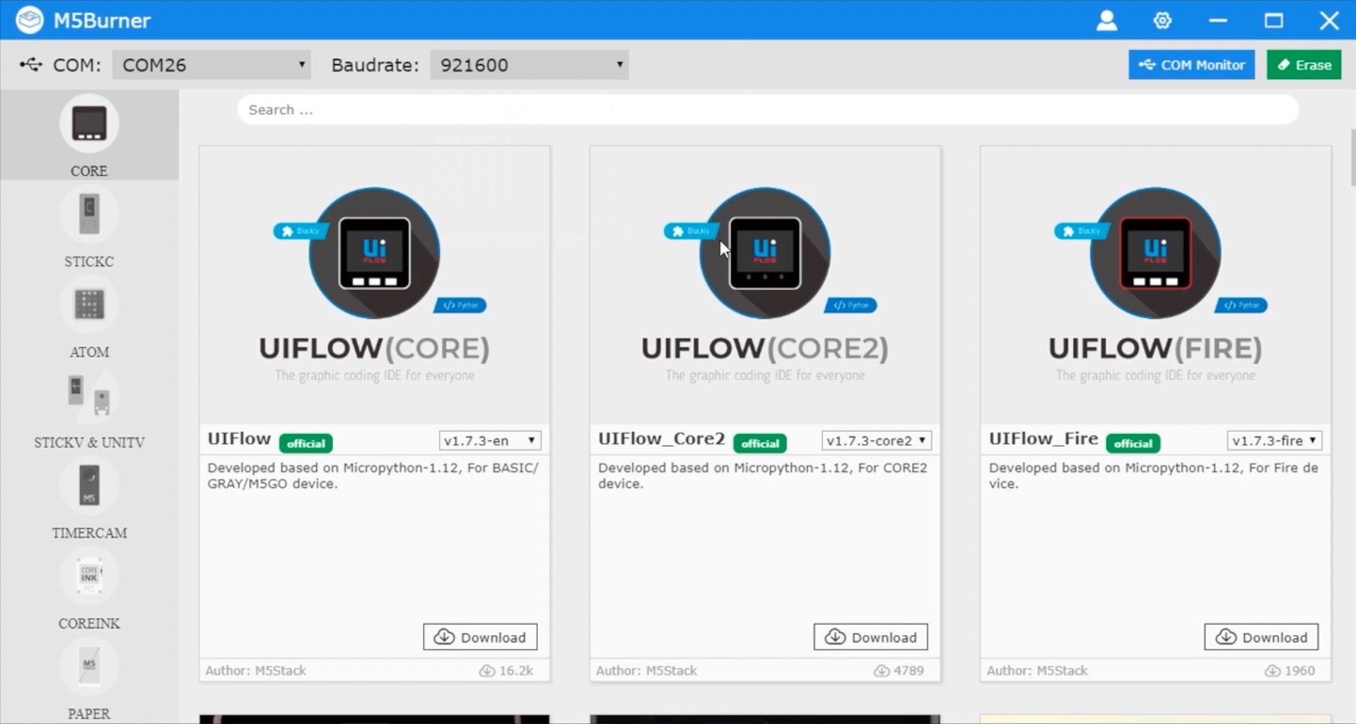The image size is (1356, 724).
Task: Open the UIFlow_Core2 version dropdown
Action: (876, 440)
